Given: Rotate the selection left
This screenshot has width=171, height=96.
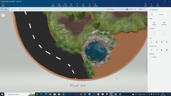Looking at the screenshot, I should (x=152, y=50).
